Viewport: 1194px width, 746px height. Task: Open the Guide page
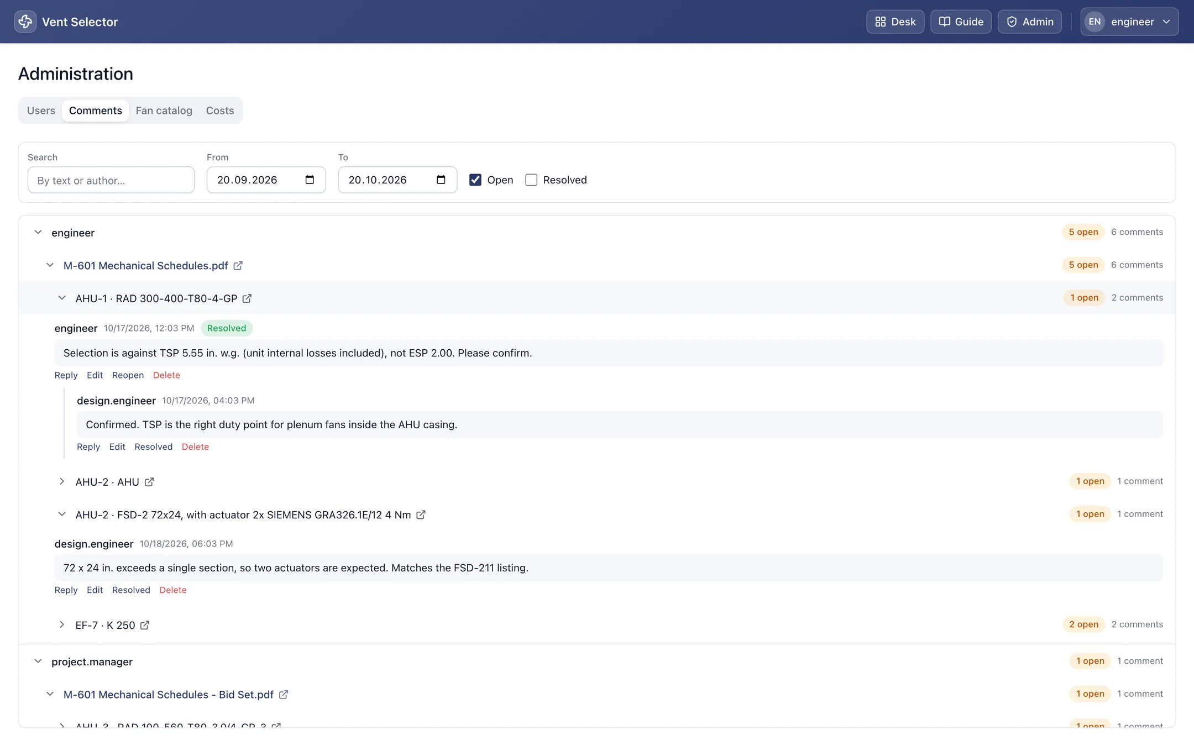click(x=961, y=22)
